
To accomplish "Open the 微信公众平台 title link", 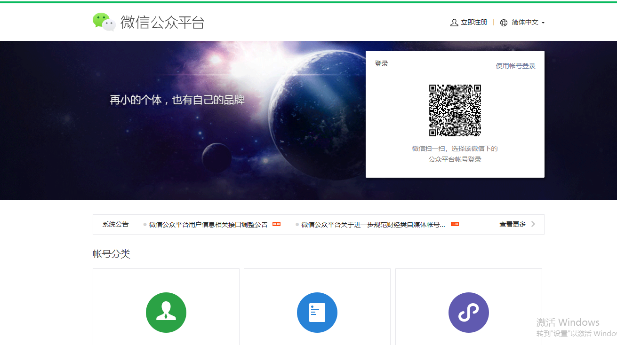I will [162, 22].
